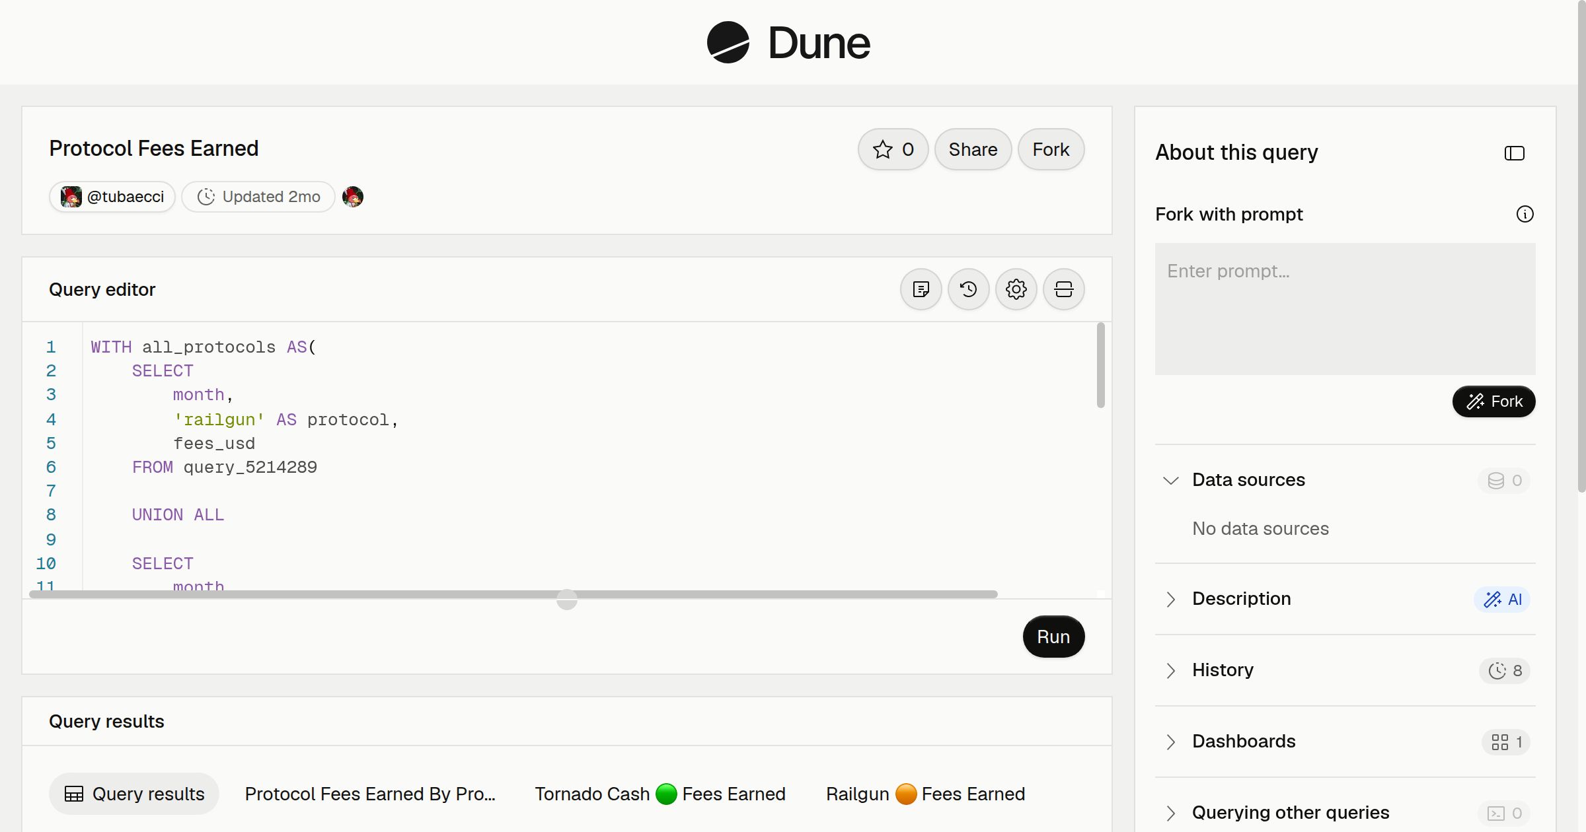The width and height of the screenshot is (1586, 832).
Task: Click the page vertical scrollbar
Action: [x=1581, y=248]
